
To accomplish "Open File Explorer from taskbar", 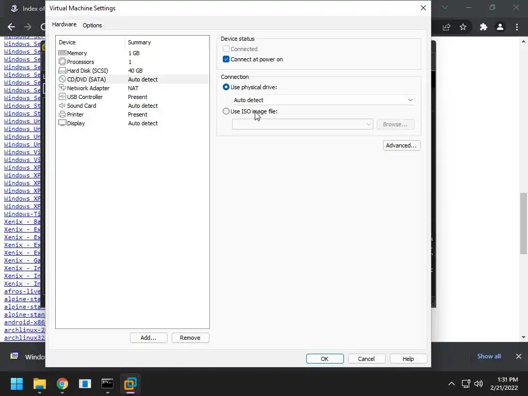I will pyautogui.click(x=39, y=384).
